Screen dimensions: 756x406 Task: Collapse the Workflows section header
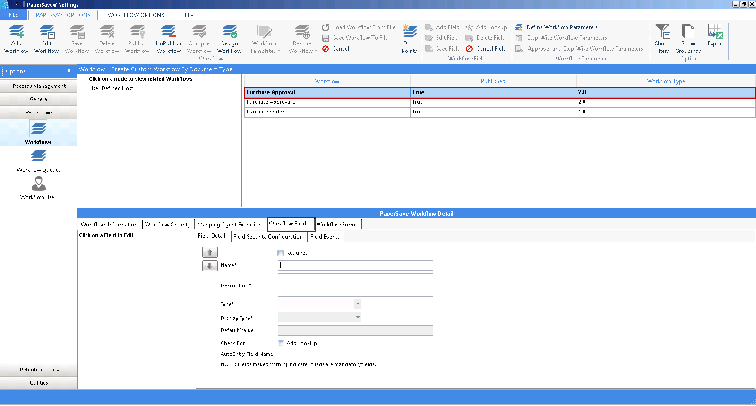[39, 112]
